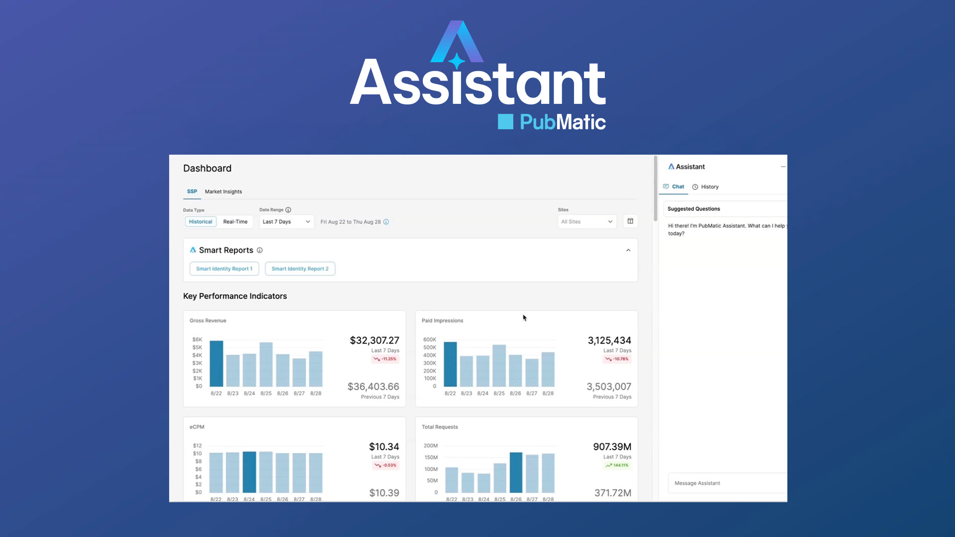Open the Assistant panel ellipsis menu
Image resolution: width=955 pixels, height=537 pixels.
[783, 167]
